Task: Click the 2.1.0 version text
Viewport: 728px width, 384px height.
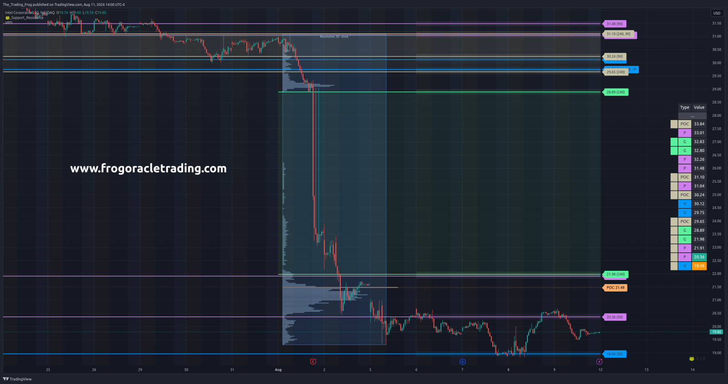Action: click(701, 359)
